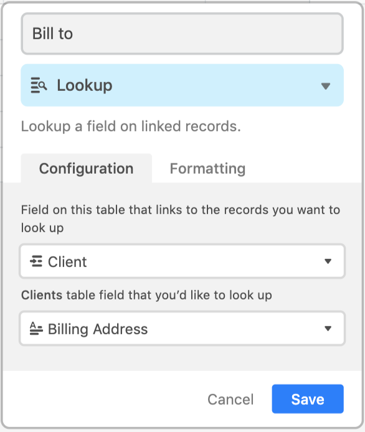Open the Lookup field type selector
This screenshot has height=432, width=365.
[183, 85]
